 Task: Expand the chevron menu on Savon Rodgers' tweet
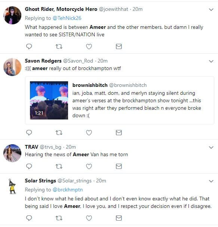[x=211, y=61]
